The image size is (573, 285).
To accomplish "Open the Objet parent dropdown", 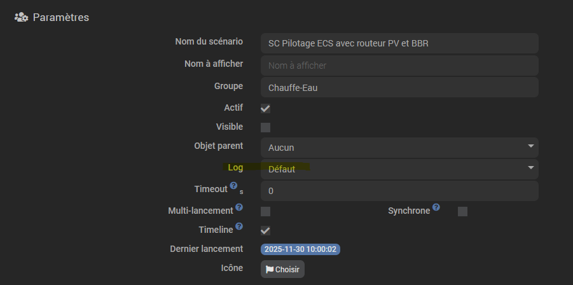I will 399,148.
